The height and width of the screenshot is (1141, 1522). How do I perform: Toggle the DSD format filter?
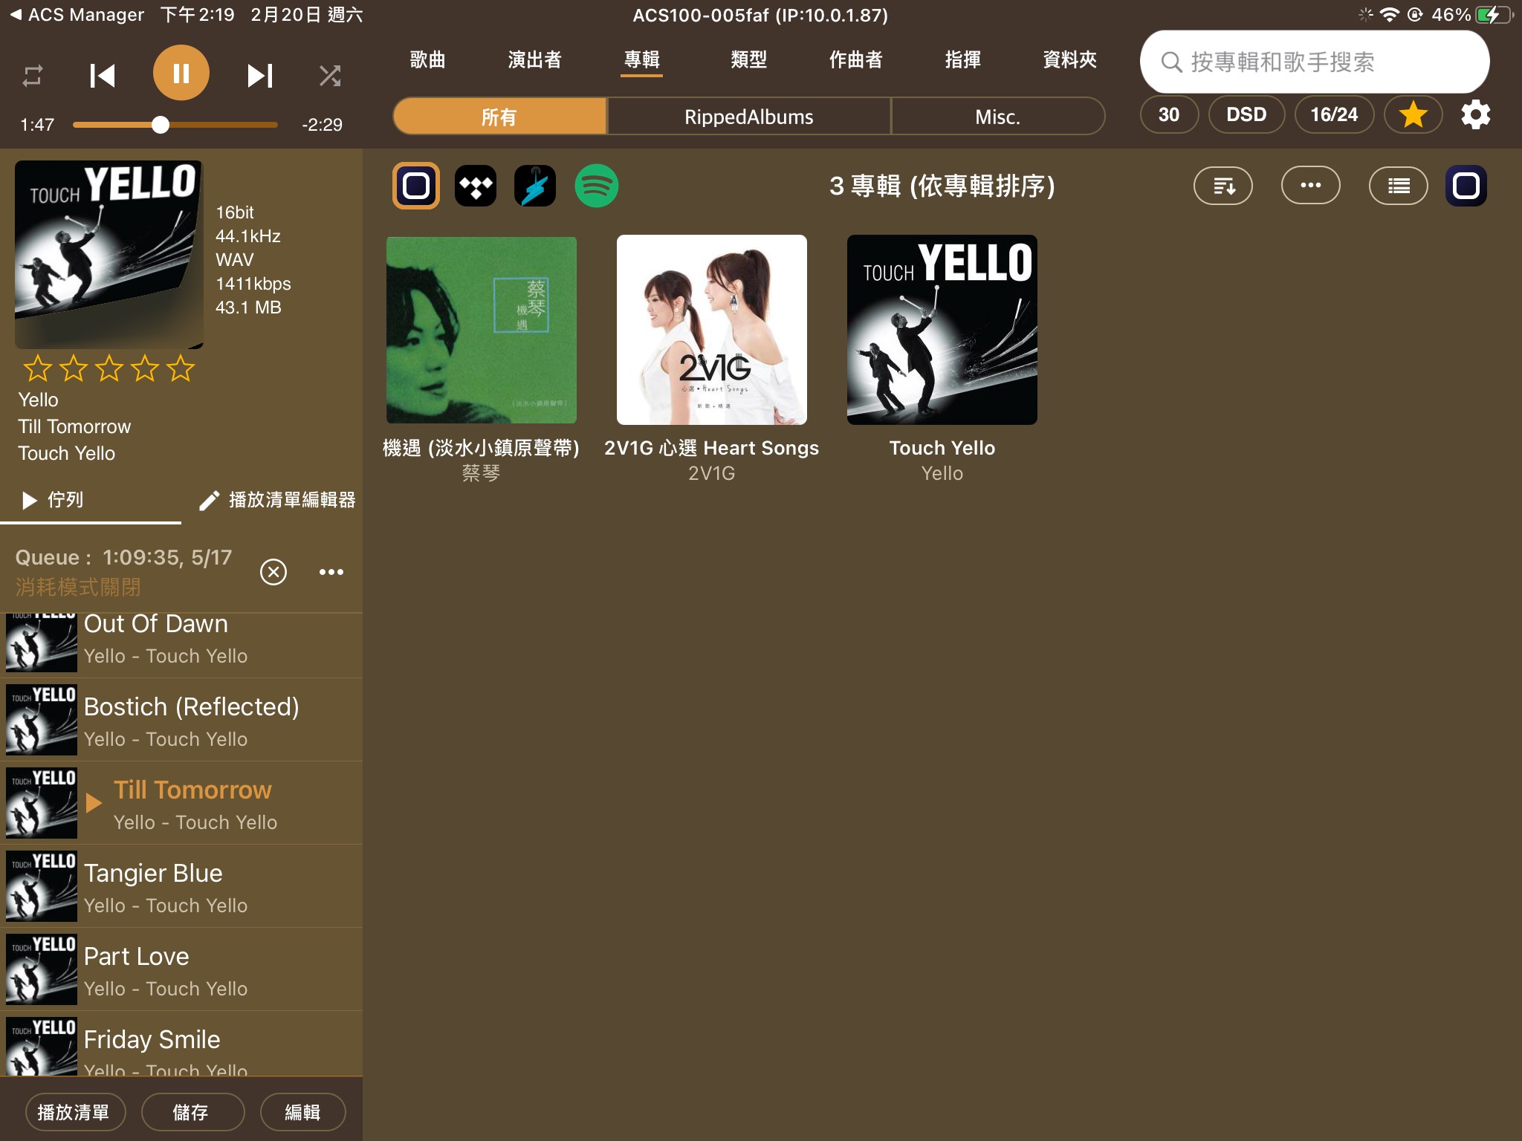[1246, 114]
